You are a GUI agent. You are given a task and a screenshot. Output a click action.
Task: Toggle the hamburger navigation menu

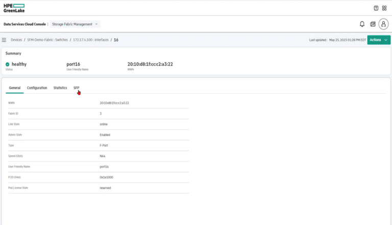[x=4, y=40]
